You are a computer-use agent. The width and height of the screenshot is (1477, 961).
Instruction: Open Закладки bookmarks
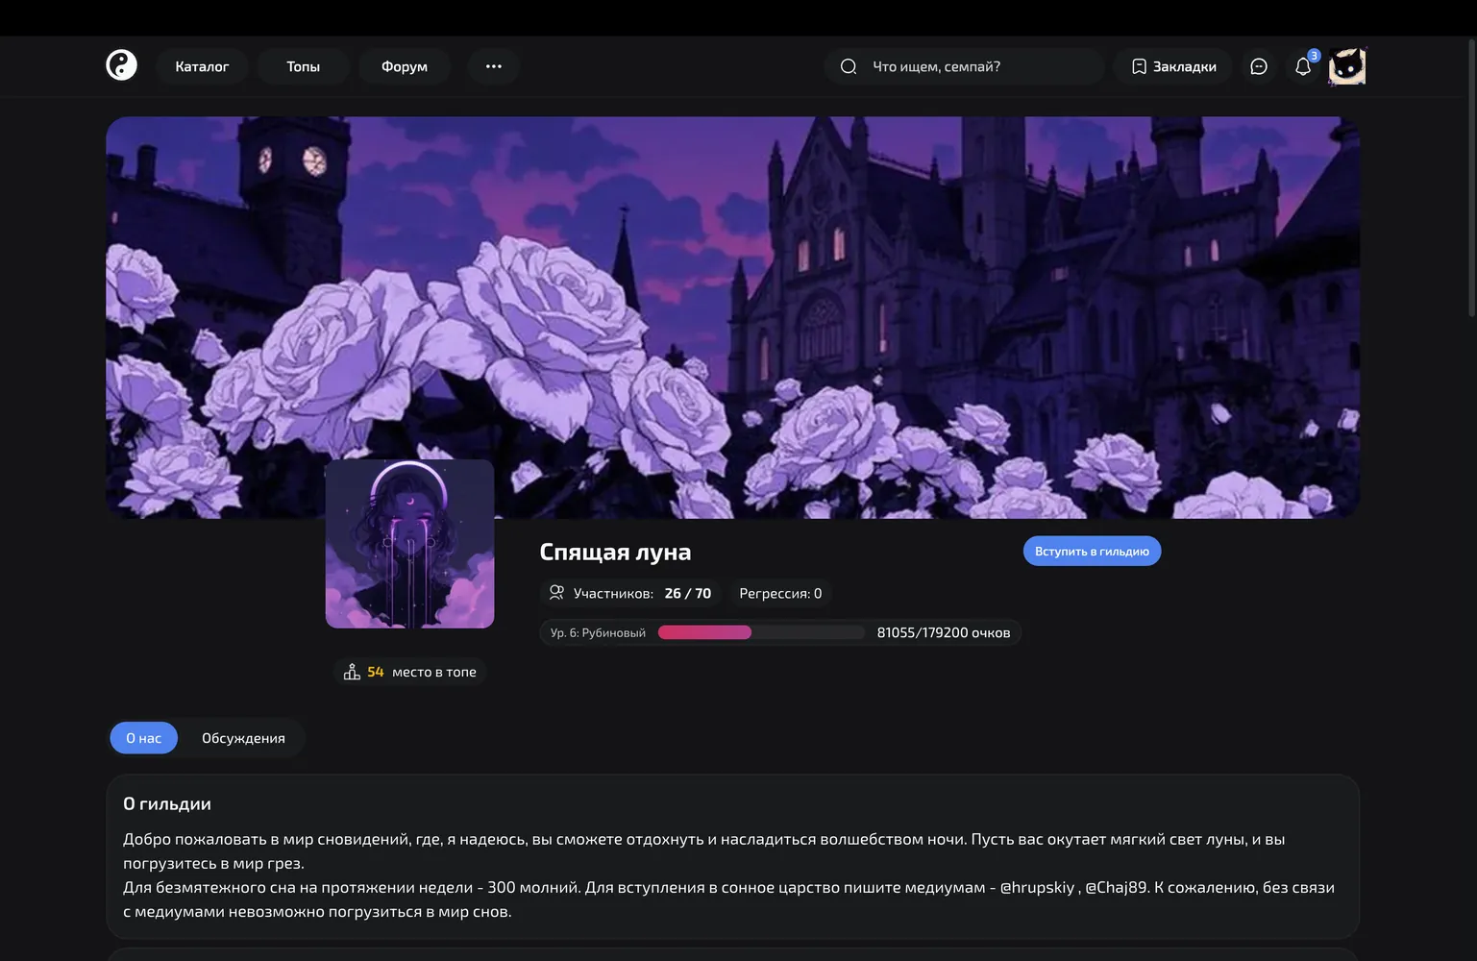click(x=1173, y=66)
